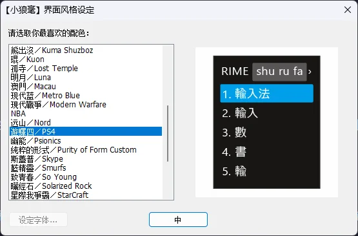Select the Solarized Rock scheme
Image resolution: width=358 pixels, height=236 pixels.
tap(86, 186)
